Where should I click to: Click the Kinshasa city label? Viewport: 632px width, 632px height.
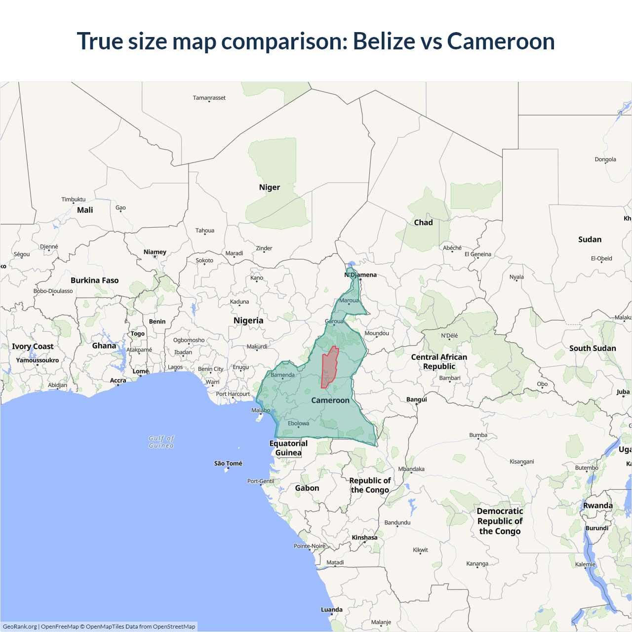coord(364,538)
